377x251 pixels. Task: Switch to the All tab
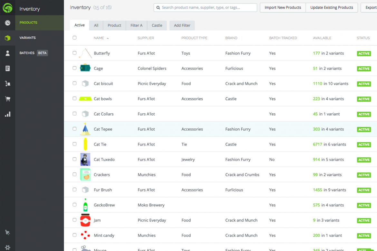[96, 25]
